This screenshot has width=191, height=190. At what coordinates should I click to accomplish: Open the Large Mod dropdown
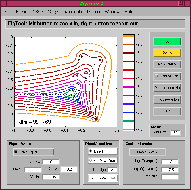pos(103,178)
